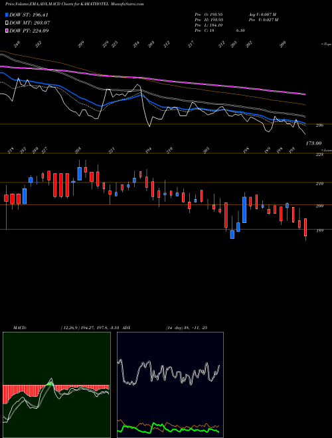This screenshot has height=438, width=332.
Task: Click the 209 candlestick axis label
Action: pos(319,206)
